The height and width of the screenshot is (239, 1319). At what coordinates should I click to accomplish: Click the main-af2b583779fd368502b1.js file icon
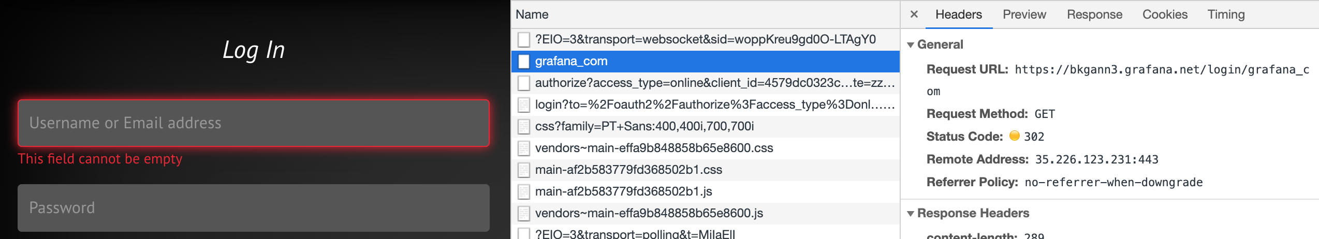[524, 191]
